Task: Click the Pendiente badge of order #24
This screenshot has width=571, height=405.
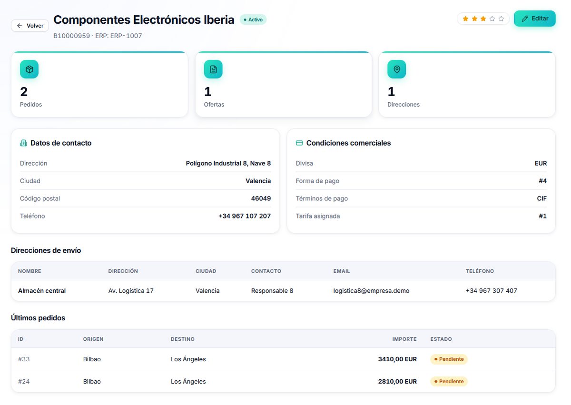Action: click(449, 382)
